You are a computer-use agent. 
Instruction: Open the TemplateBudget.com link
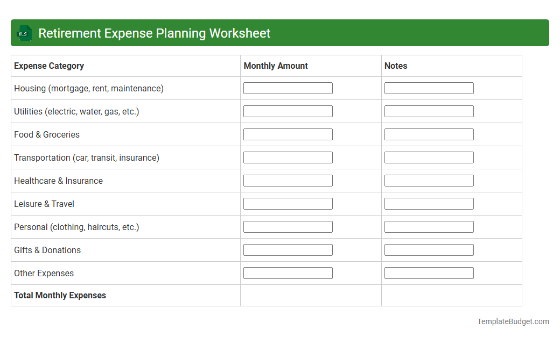tap(513, 321)
